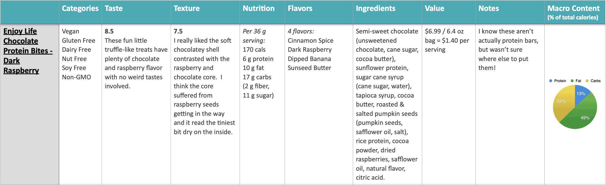Click the Per 36 g serving nutrition cell
The width and height of the screenshot is (606, 185).
click(262, 104)
